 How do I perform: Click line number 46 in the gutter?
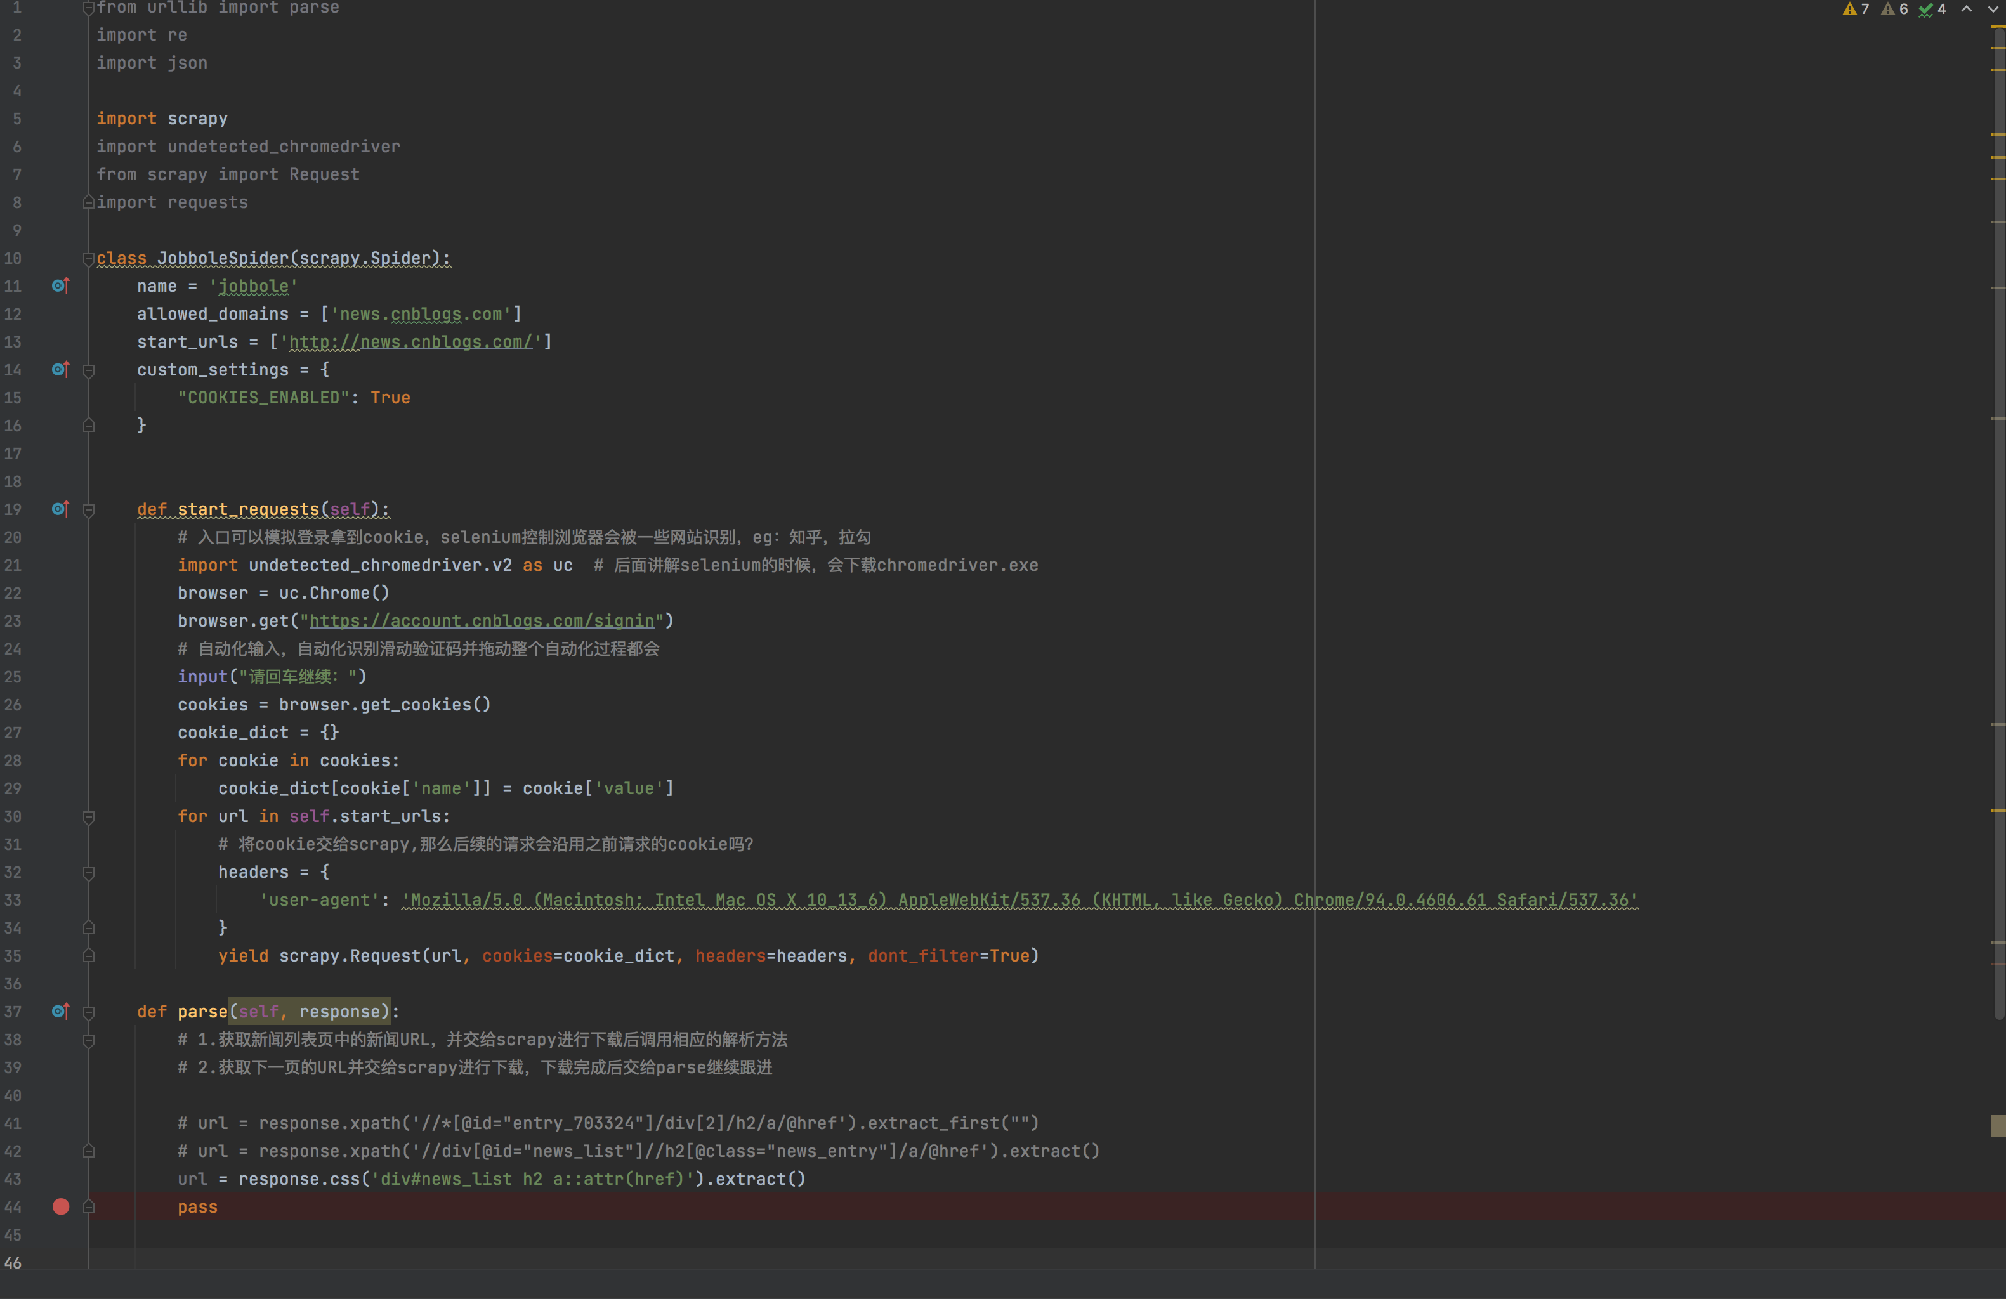(x=13, y=1262)
